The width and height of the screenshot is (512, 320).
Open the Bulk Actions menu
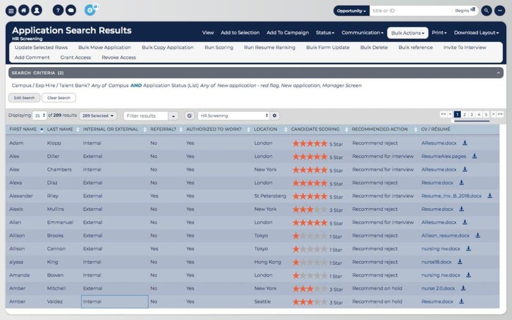point(408,33)
